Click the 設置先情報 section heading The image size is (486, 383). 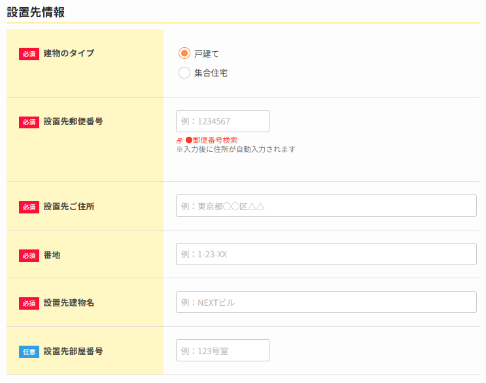tap(36, 11)
